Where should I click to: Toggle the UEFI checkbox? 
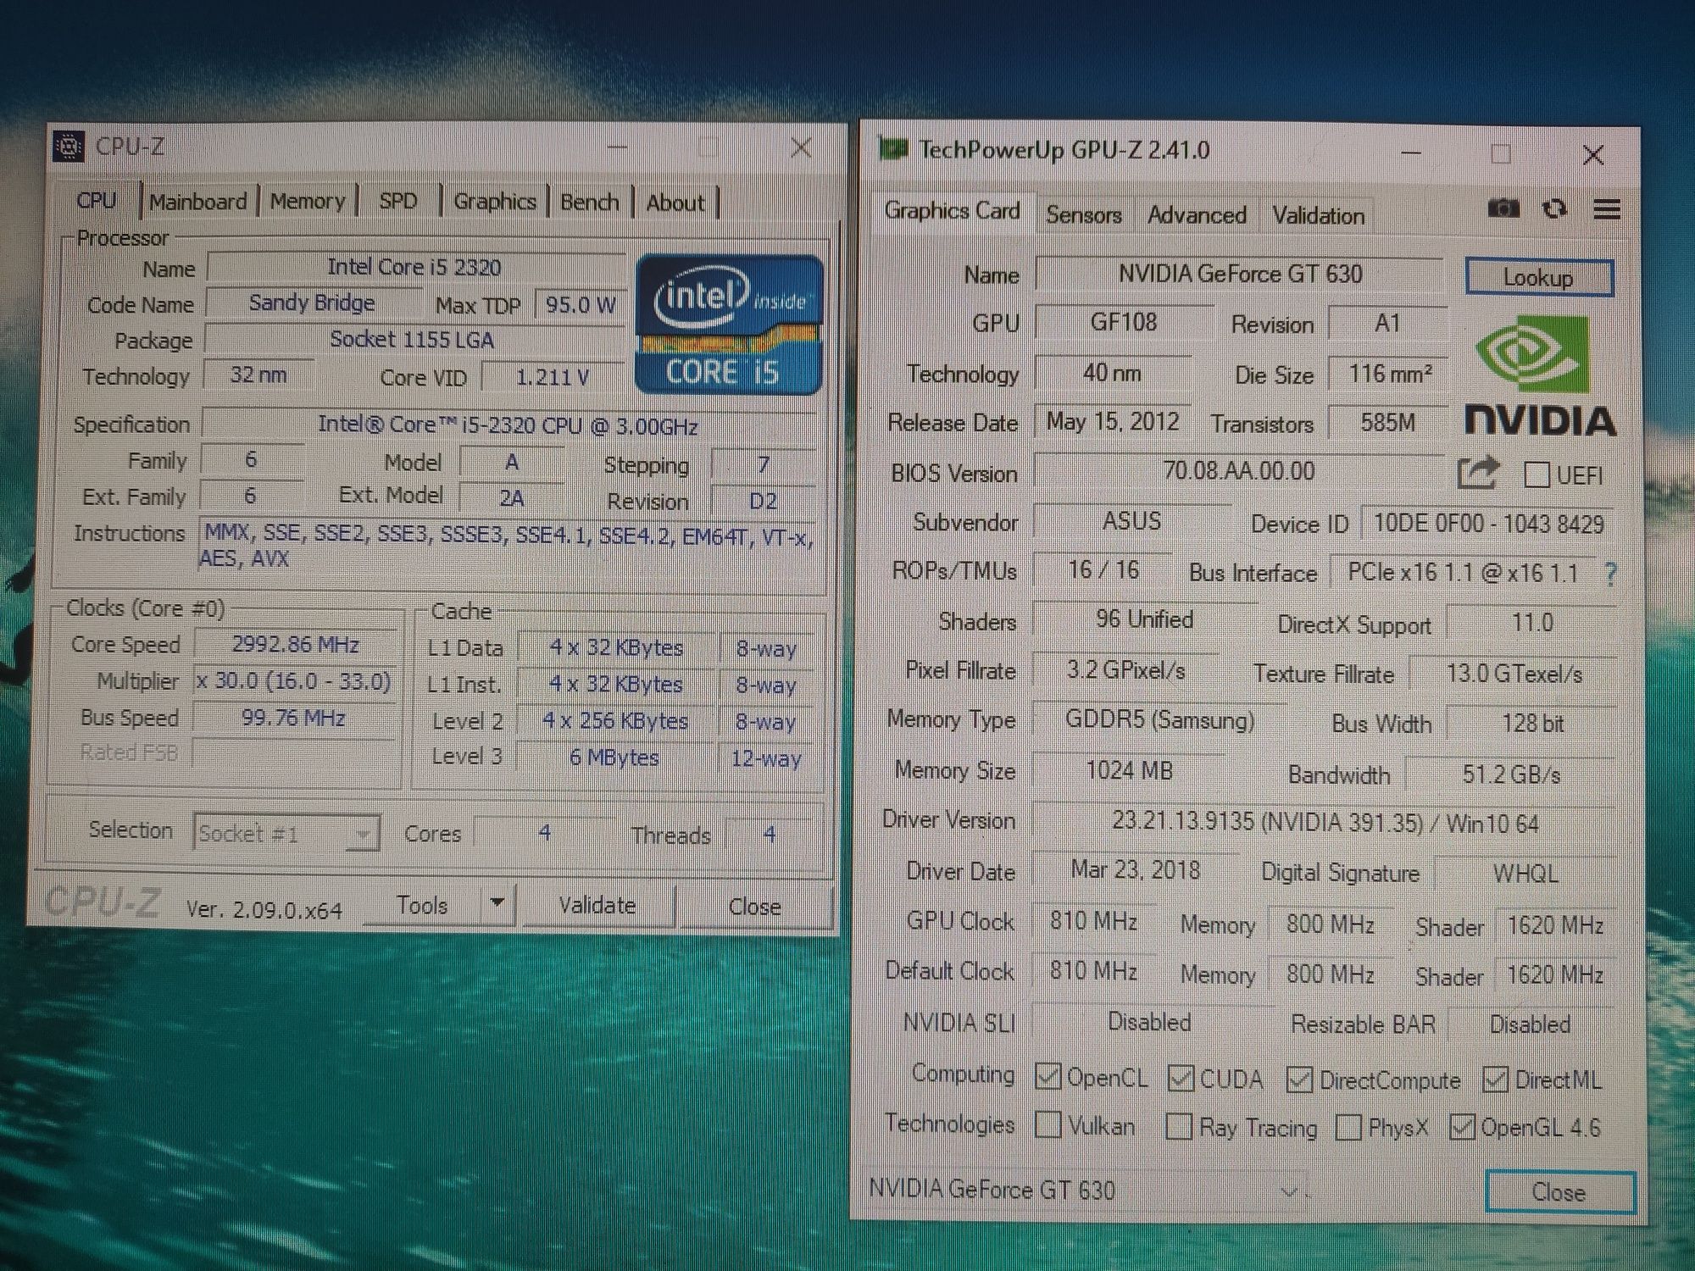coord(1537,475)
